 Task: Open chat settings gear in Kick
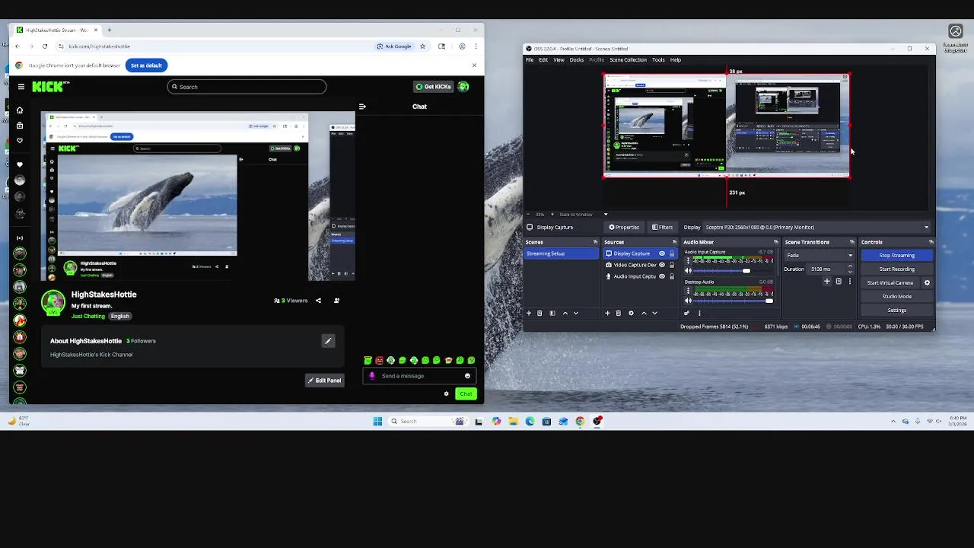[447, 393]
